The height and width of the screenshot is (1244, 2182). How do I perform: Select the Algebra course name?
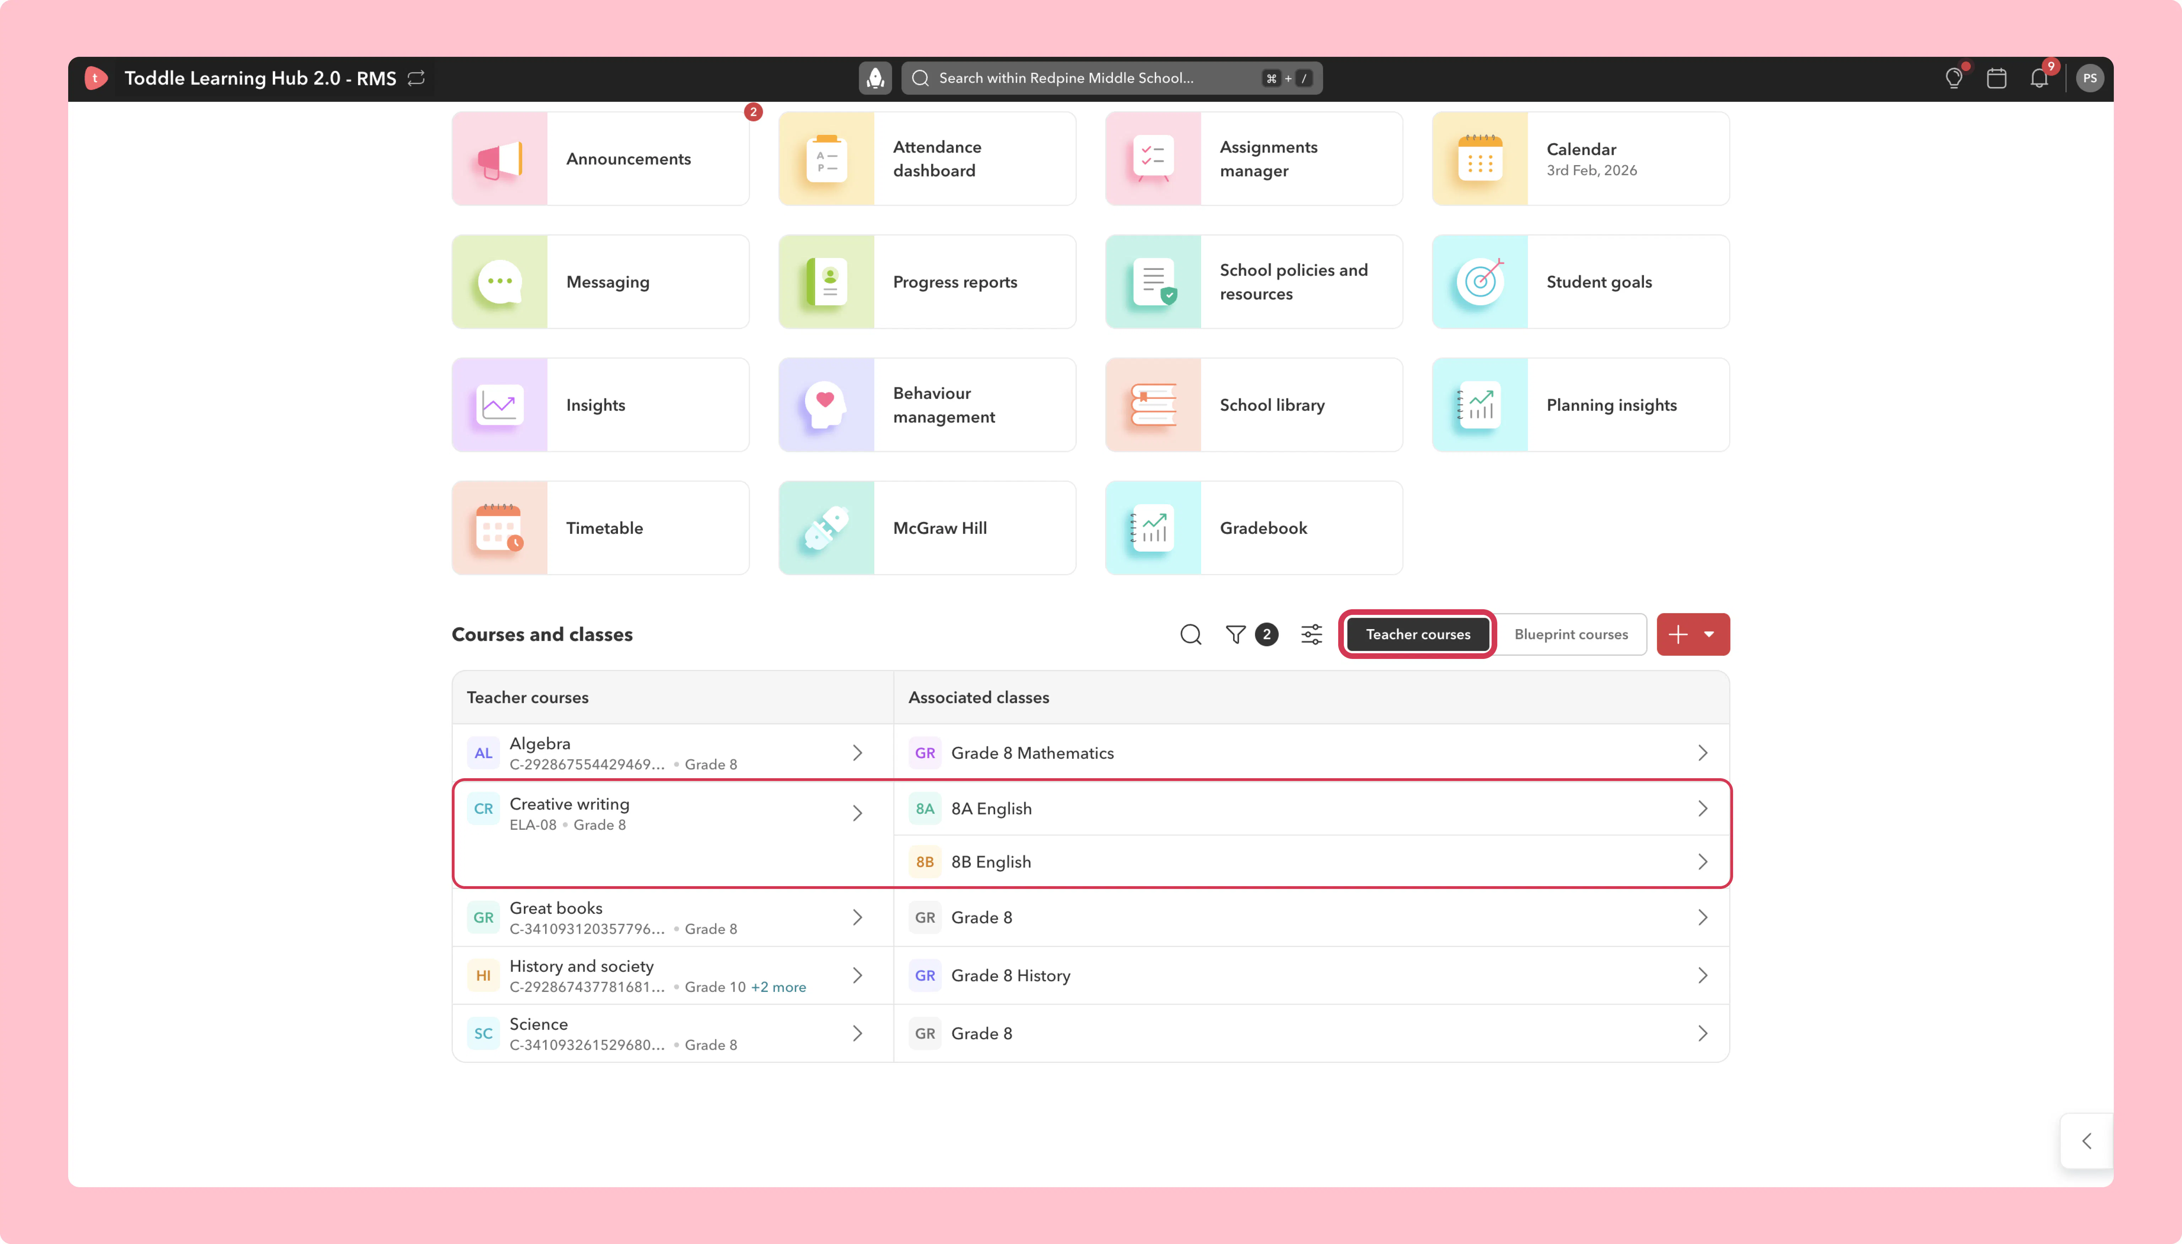(x=539, y=743)
